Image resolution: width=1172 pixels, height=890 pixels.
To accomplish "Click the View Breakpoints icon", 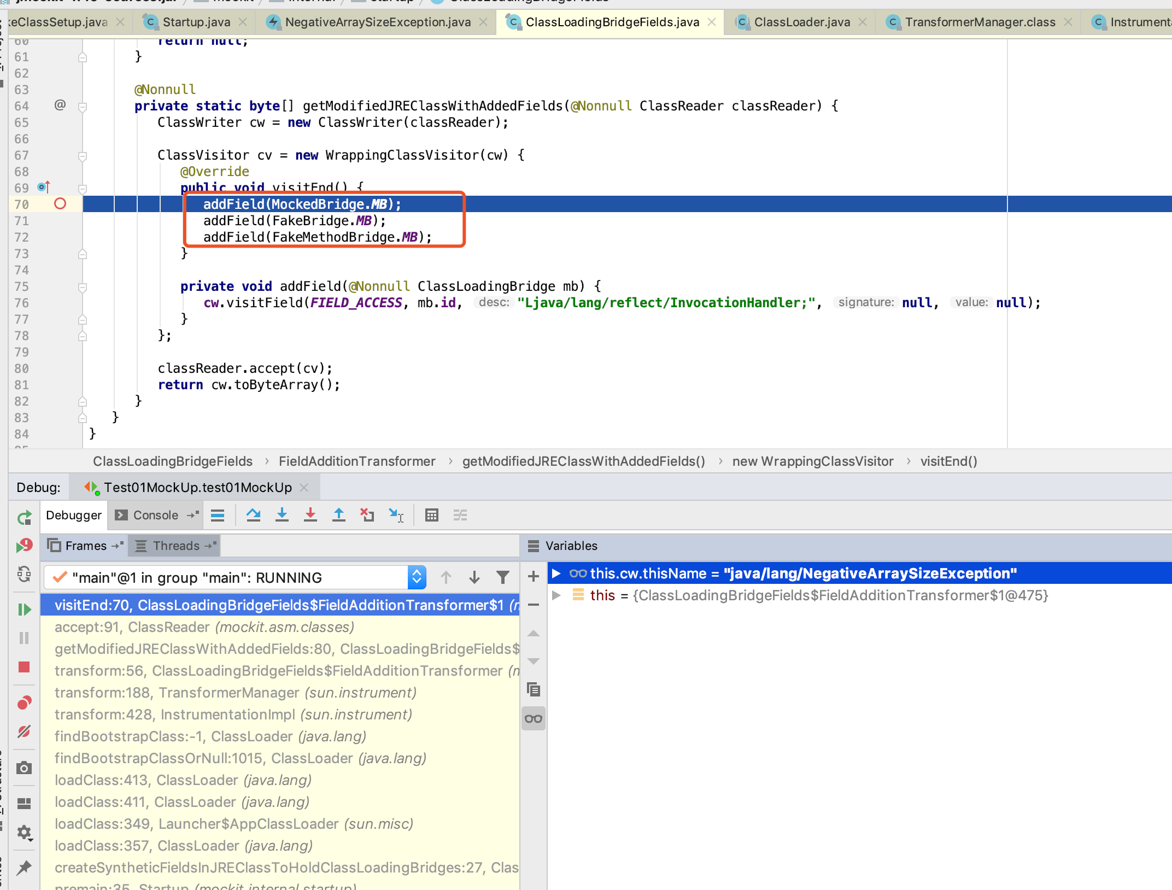I will tap(24, 702).
